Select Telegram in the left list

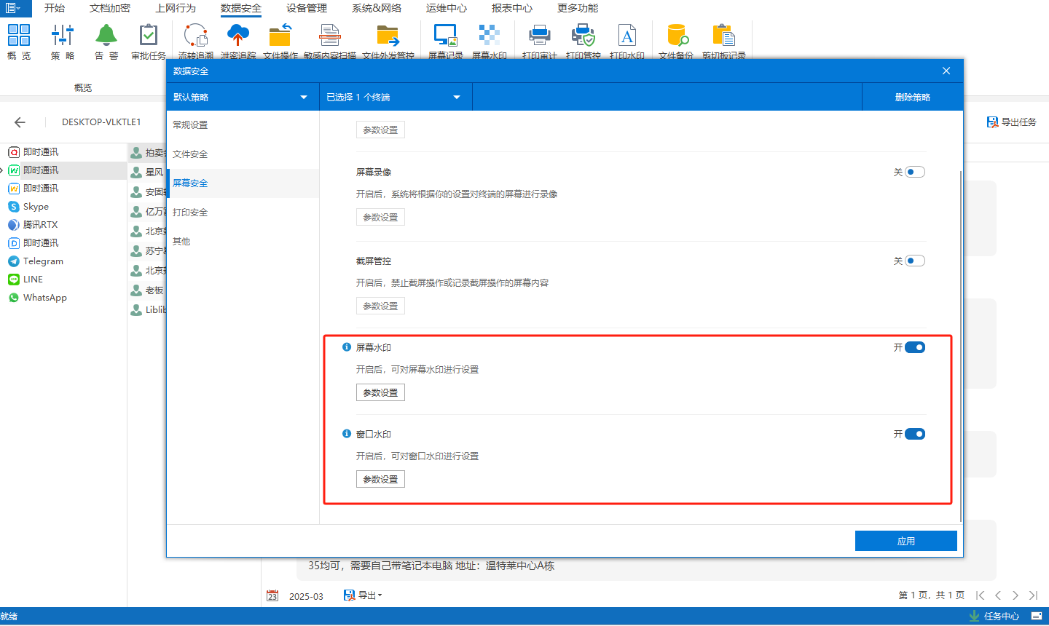(43, 261)
